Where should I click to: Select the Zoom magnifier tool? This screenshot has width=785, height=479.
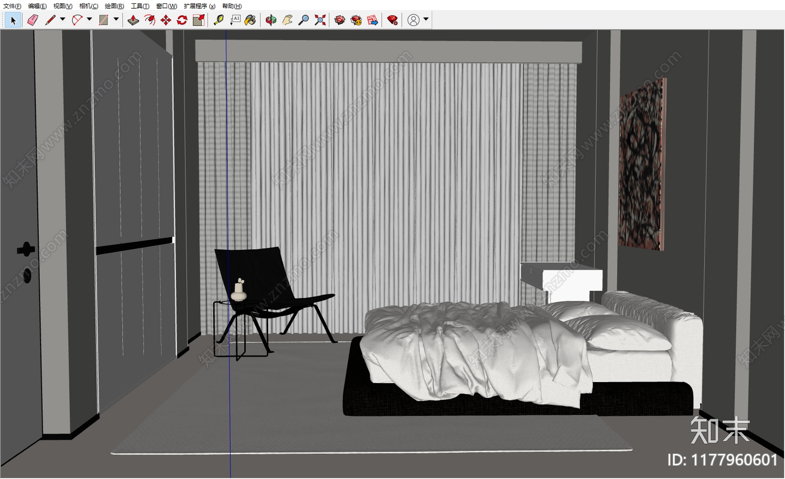(x=304, y=20)
